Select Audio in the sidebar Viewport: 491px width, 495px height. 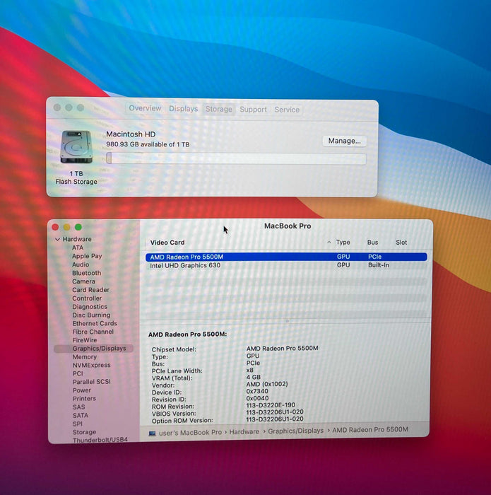pos(81,264)
